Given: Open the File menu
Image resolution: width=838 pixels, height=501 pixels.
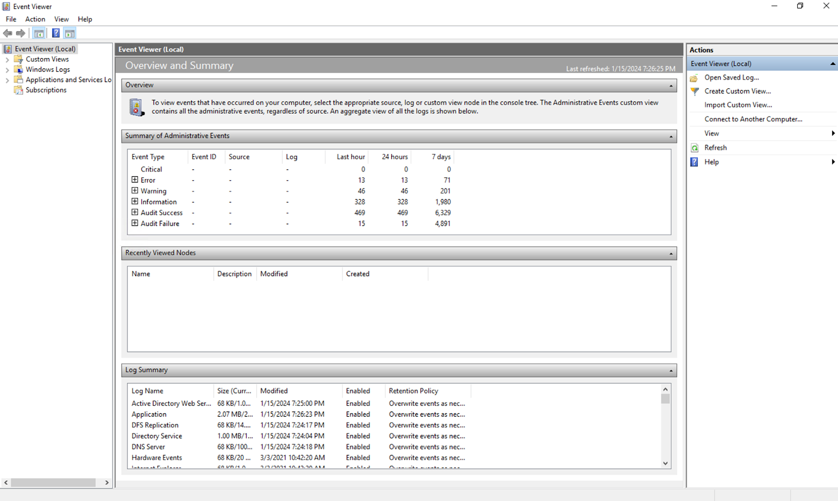Looking at the screenshot, I should click(11, 19).
